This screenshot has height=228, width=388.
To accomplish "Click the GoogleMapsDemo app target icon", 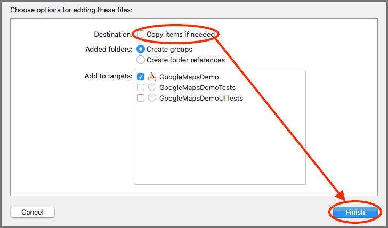I will 152,77.
